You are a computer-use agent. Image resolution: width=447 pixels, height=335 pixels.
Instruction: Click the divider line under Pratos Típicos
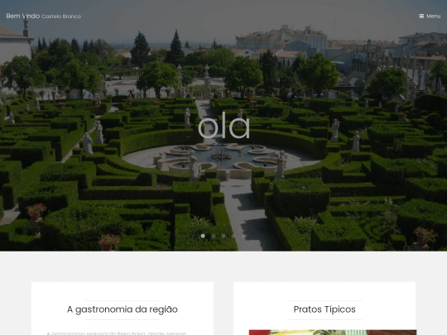point(324,319)
